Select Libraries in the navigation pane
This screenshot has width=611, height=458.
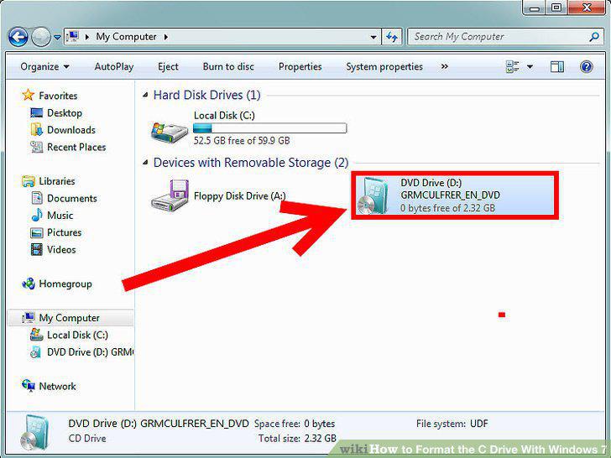57,181
